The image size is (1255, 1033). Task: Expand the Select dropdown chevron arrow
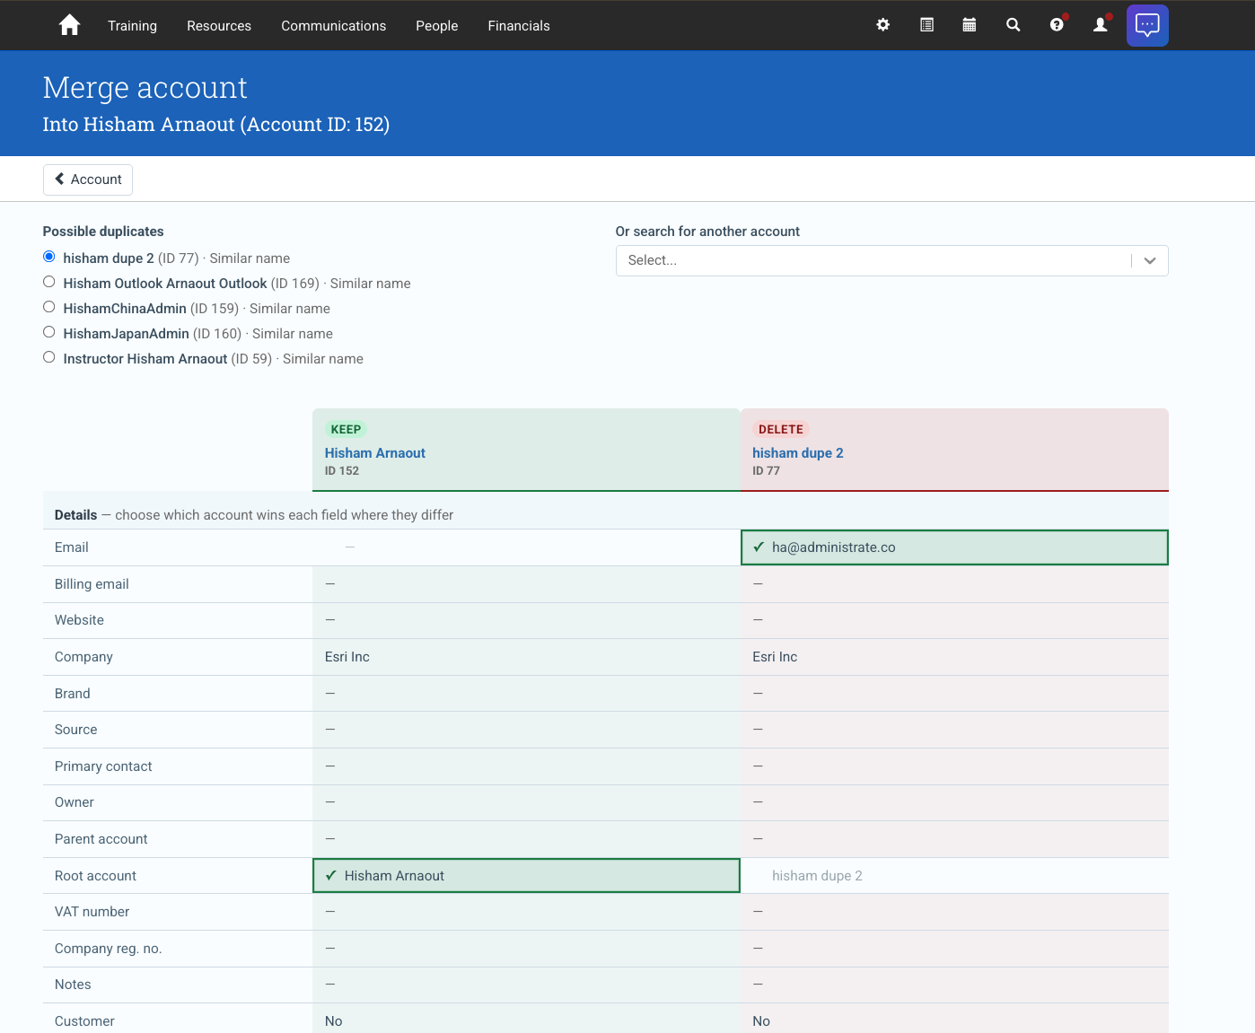(1150, 260)
